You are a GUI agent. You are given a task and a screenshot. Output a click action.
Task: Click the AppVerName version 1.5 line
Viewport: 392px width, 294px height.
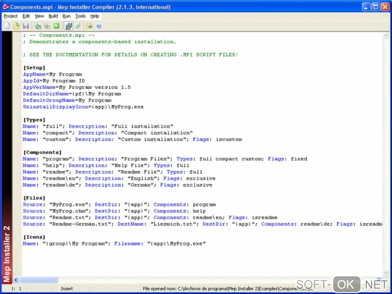(x=77, y=87)
